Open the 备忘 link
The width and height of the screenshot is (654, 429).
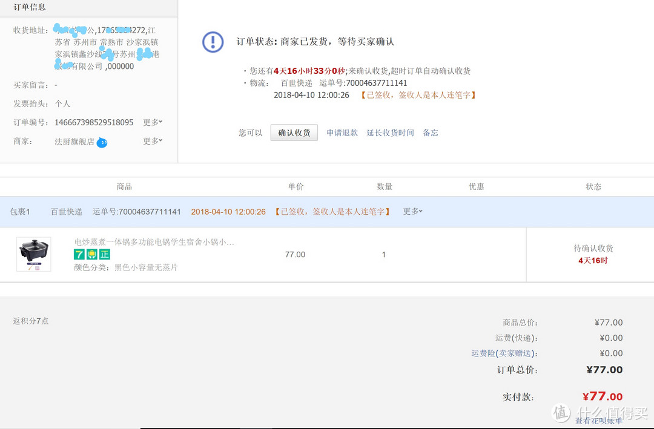pyautogui.click(x=431, y=133)
